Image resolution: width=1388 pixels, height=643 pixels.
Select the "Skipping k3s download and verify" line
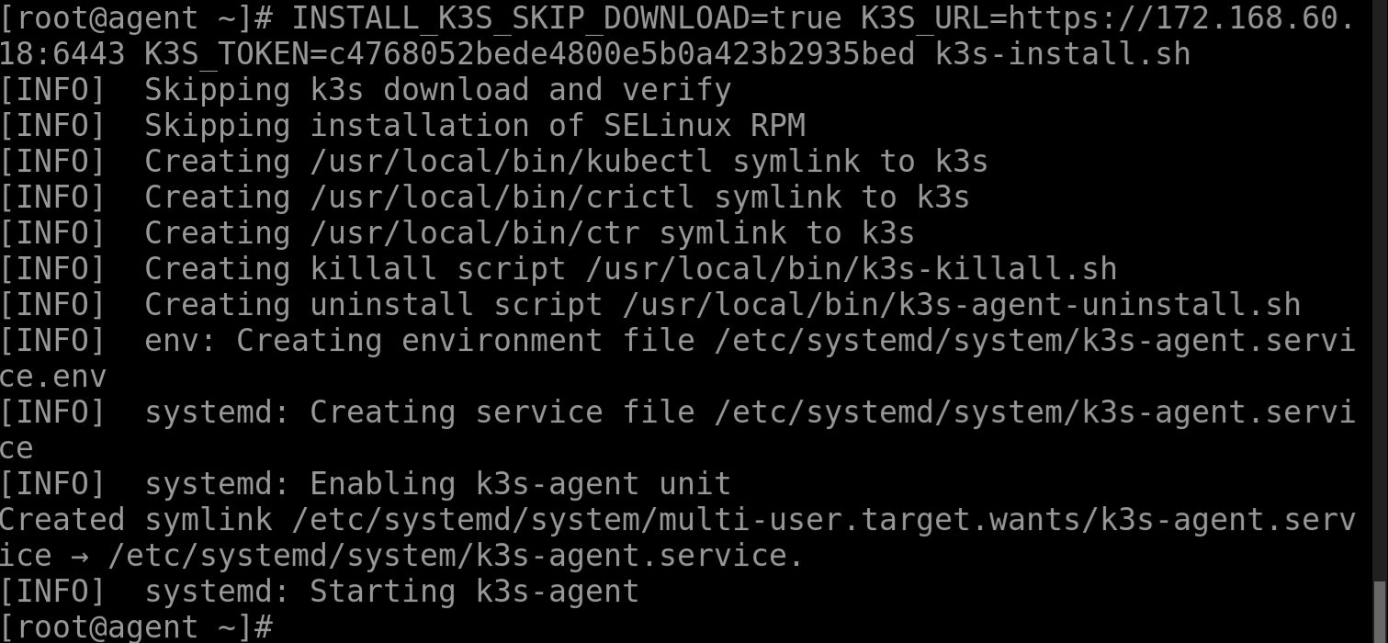pos(437,90)
